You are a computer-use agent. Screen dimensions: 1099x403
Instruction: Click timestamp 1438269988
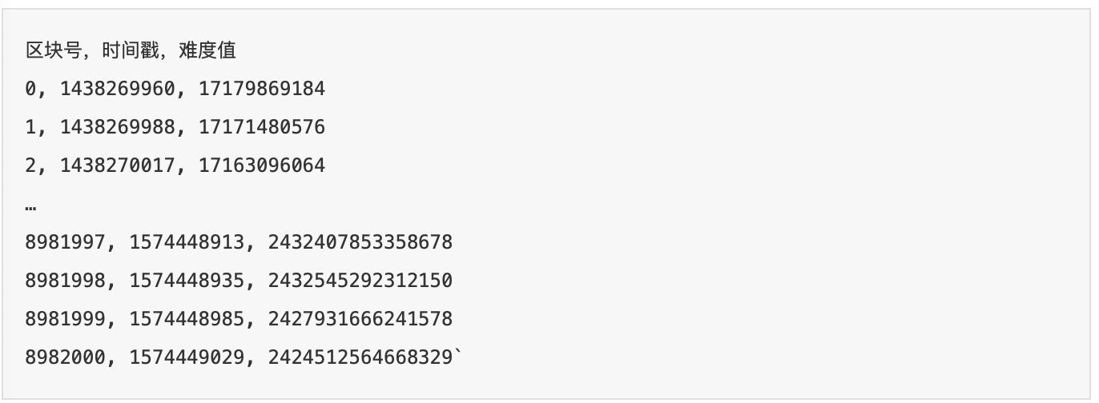[117, 127]
